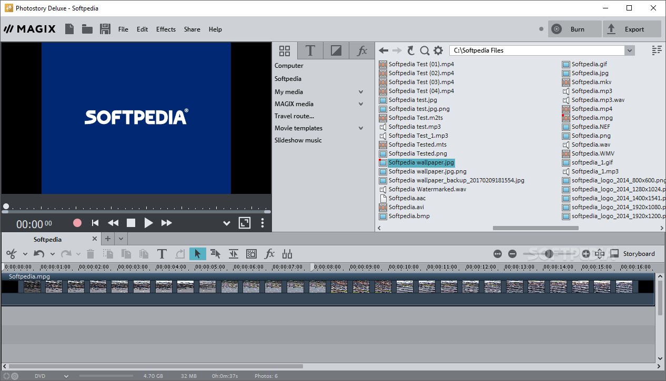The height and width of the screenshot is (381, 666).
Task: Select the multi-object arrow mouse mode
Action: (215, 254)
